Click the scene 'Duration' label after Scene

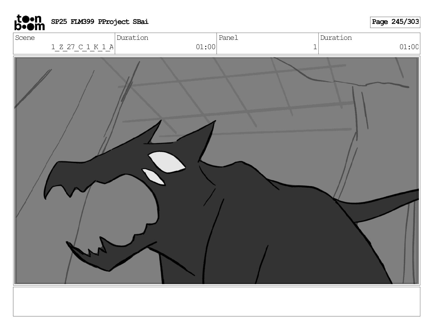pyautogui.click(x=133, y=38)
